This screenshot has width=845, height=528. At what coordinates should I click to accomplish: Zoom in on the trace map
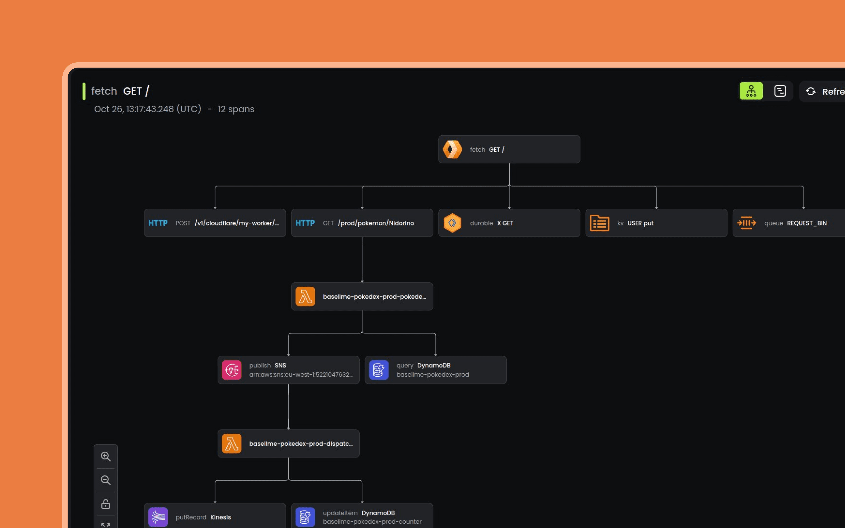point(105,456)
